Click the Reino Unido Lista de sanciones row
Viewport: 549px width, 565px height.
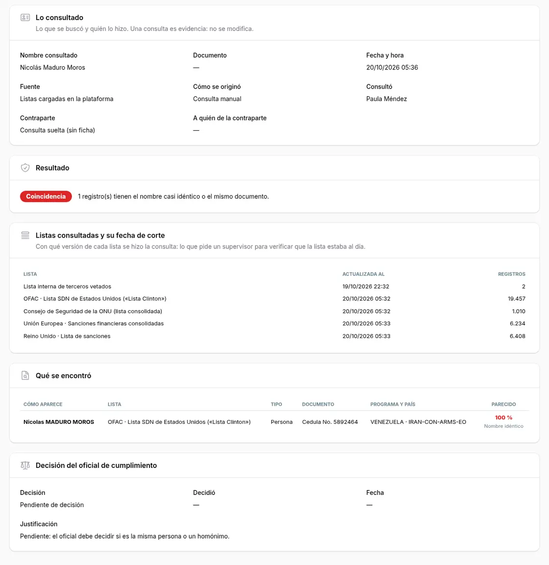(274, 336)
